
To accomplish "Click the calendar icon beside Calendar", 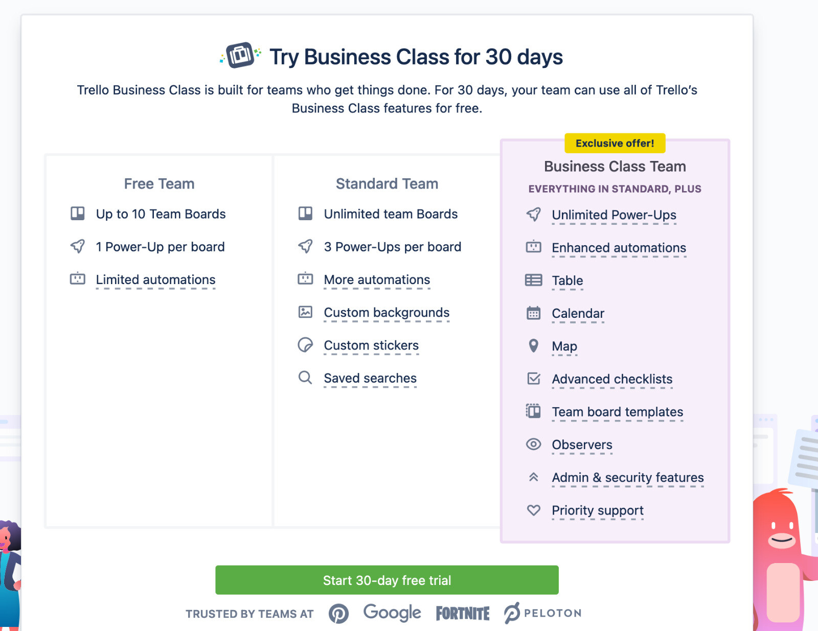I will pyautogui.click(x=533, y=313).
